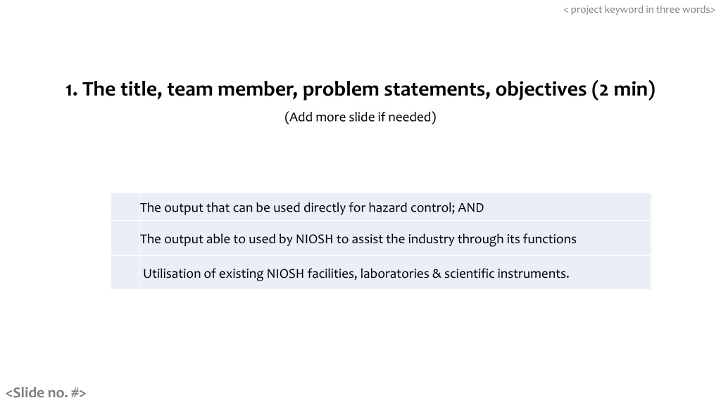
Task: Click the word "industry" in the second row
Action: (x=431, y=239)
